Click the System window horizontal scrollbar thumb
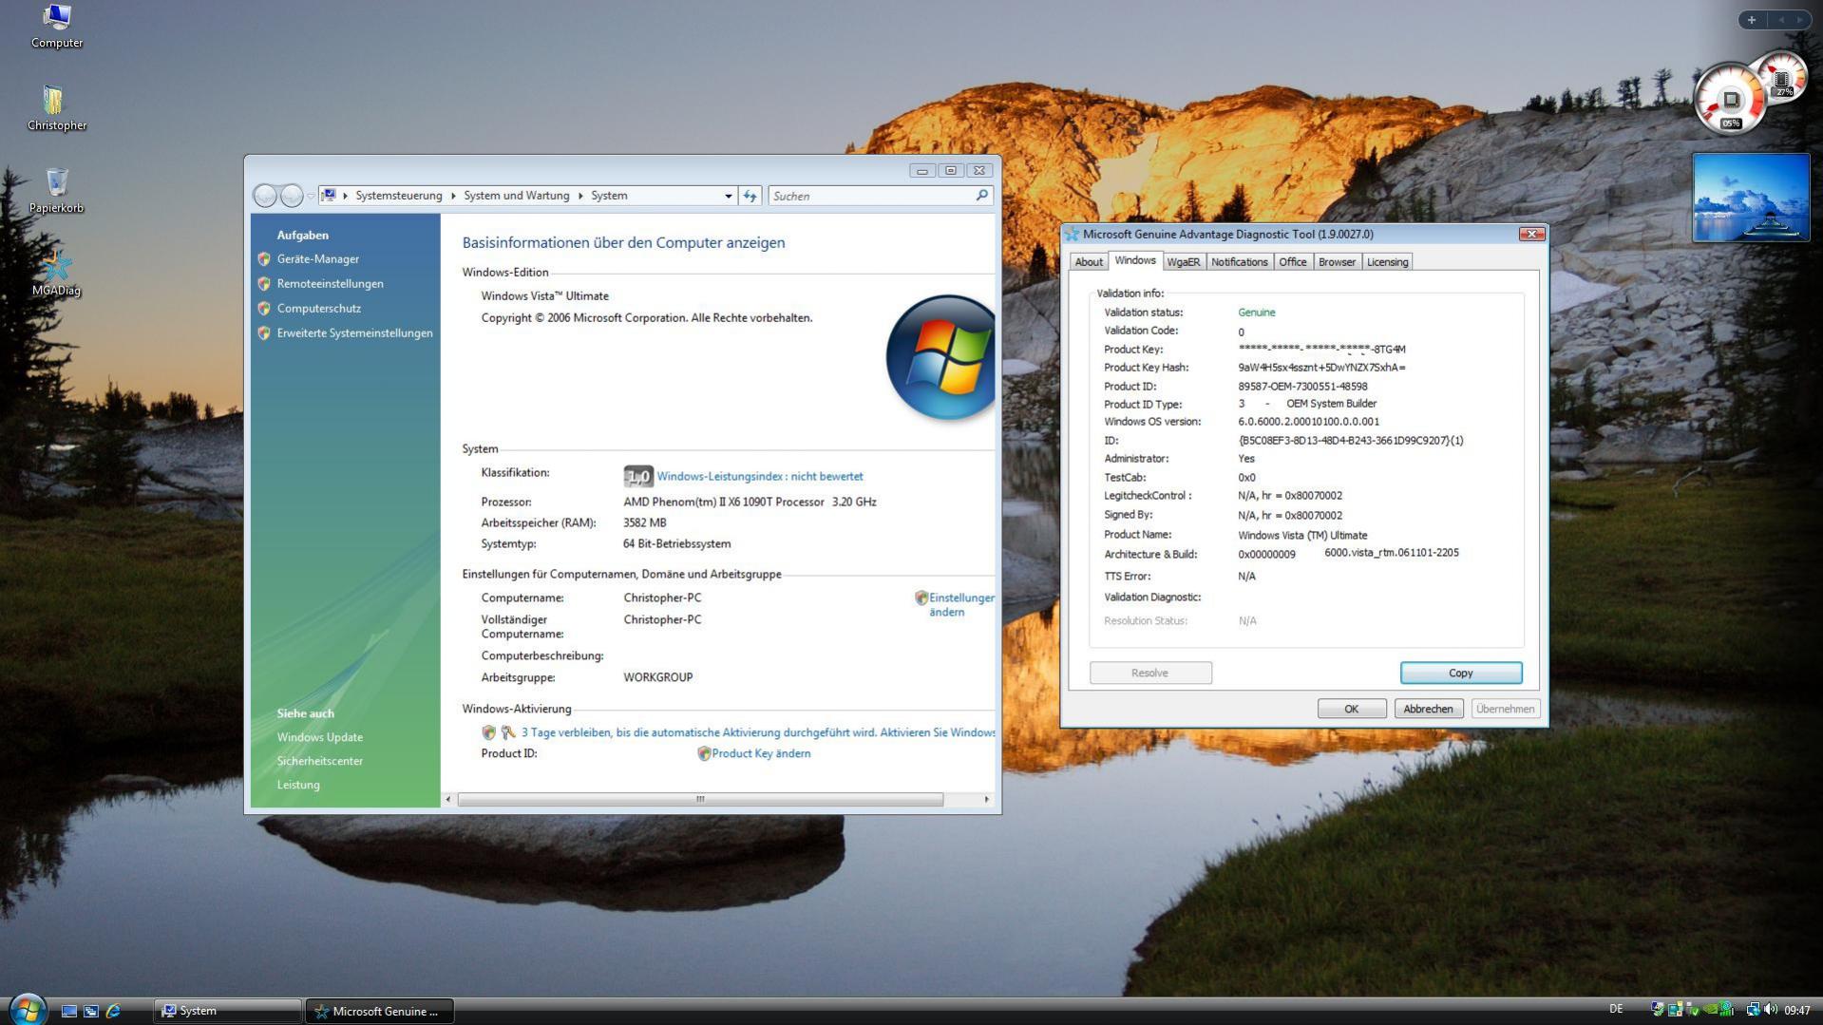The image size is (1823, 1025). [x=701, y=800]
